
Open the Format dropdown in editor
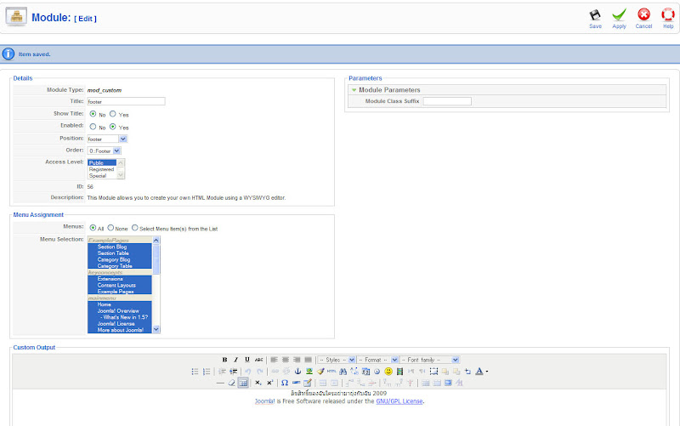(377, 360)
